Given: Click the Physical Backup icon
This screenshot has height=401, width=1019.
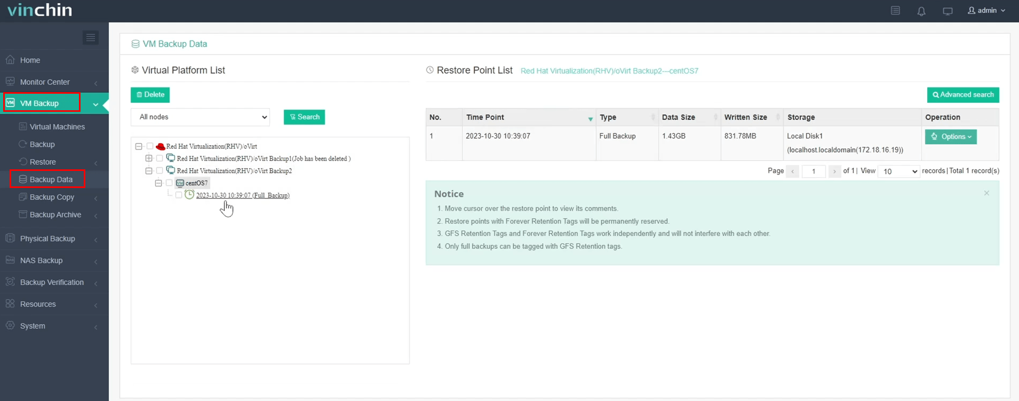Looking at the screenshot, I should pos(10,238).
